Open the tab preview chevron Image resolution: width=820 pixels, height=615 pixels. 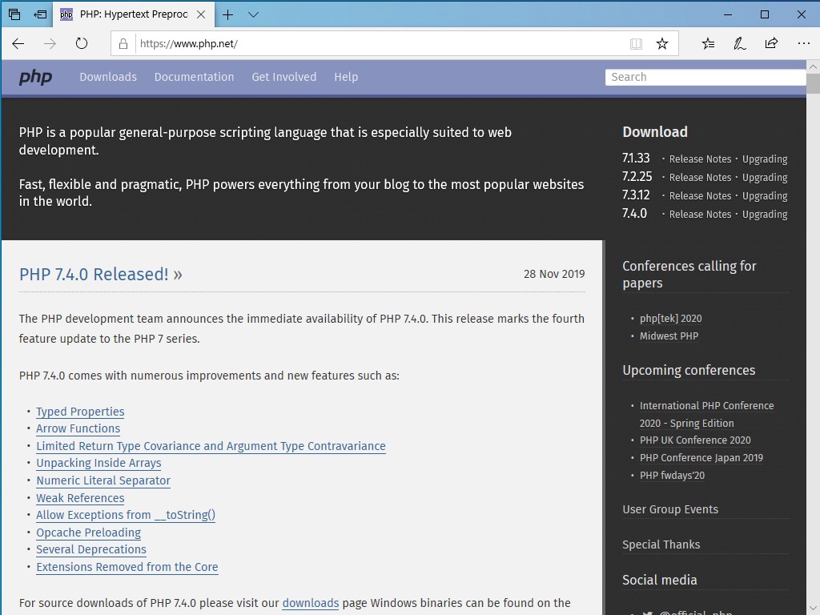pos(254,14)
